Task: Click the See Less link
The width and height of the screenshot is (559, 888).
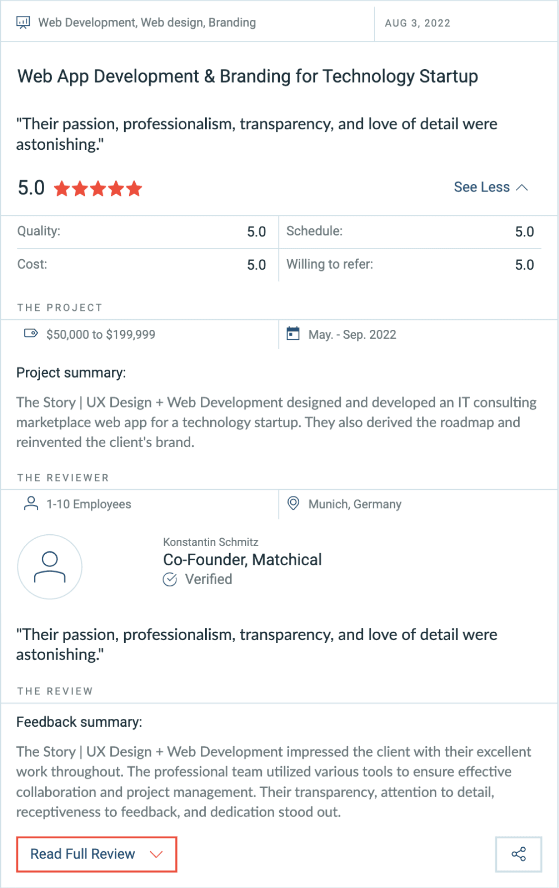Action: (481, 187)
